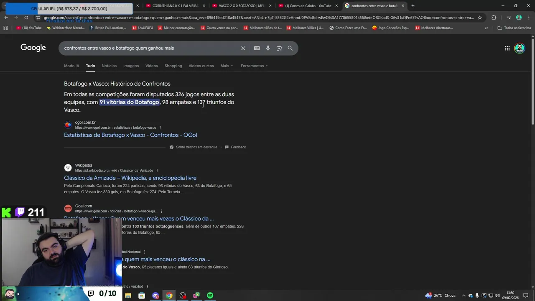Open the taskbar clock showing 13:50
This screenshot has width=535, height=301.
510,295
